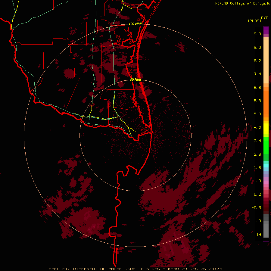Click the 2.6 scale value
The width and height of the screenshot is (271, 271).
click(257, 154)
